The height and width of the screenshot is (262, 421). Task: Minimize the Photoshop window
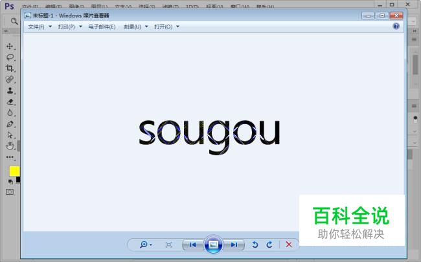tap(380, 5)
